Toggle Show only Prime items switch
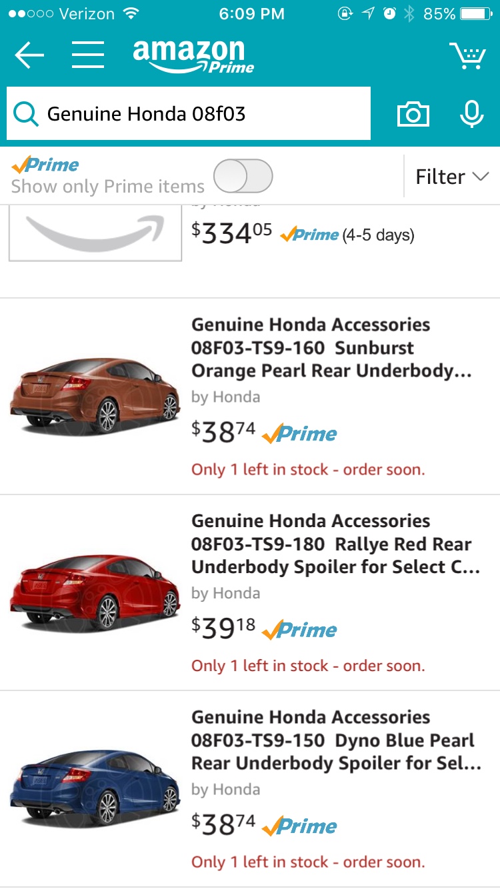The height and width of the screenshot is (889, 500). (x=243, y=177)
